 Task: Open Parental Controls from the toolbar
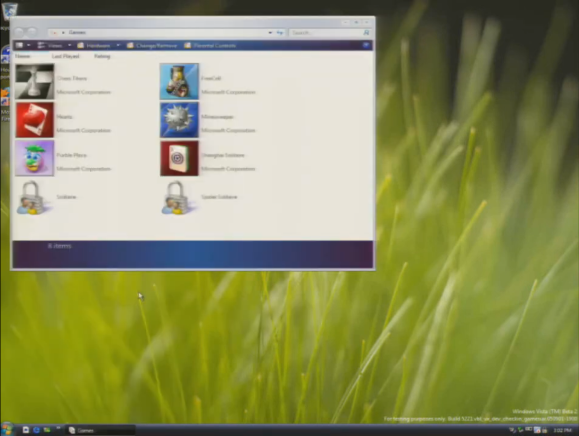point(210,46)
